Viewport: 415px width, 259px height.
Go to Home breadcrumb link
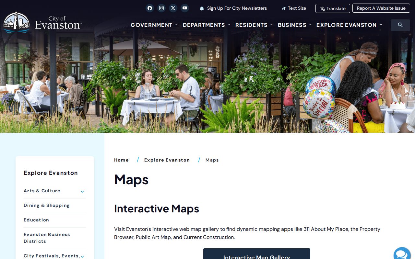click(121, 160)
